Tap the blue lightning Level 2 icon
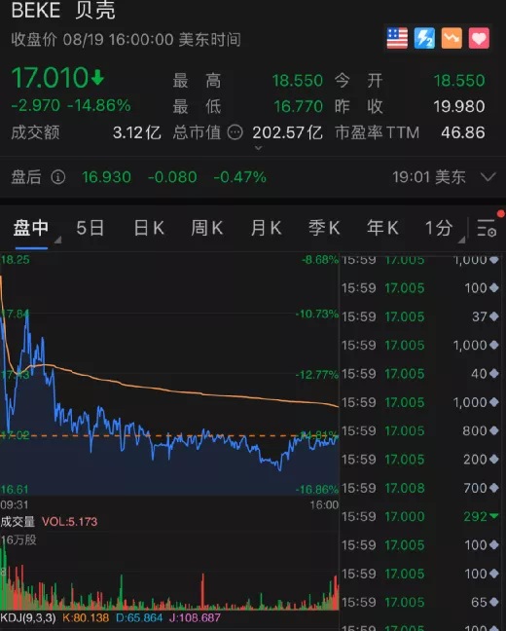Viewport: 506px width, 631px height. coord(424,38)
